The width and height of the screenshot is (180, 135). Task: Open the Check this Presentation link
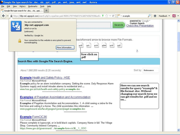(140, 26)
